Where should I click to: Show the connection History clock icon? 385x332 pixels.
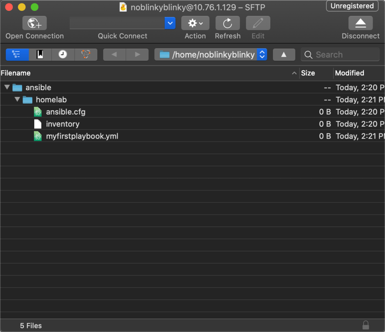click(63, 54)
